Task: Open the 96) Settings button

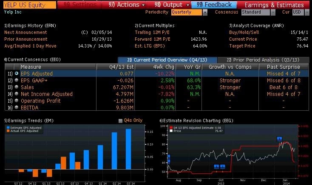Action: [79, 5]
